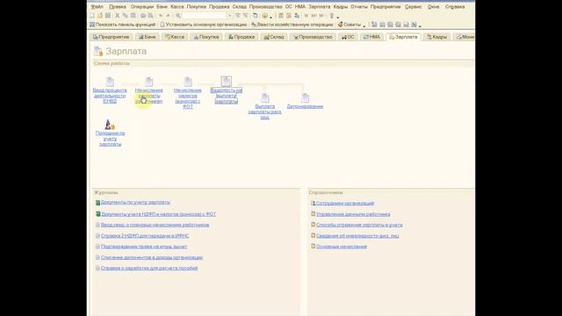
Task: Click the Save toolbar icon
Action: 107,16
